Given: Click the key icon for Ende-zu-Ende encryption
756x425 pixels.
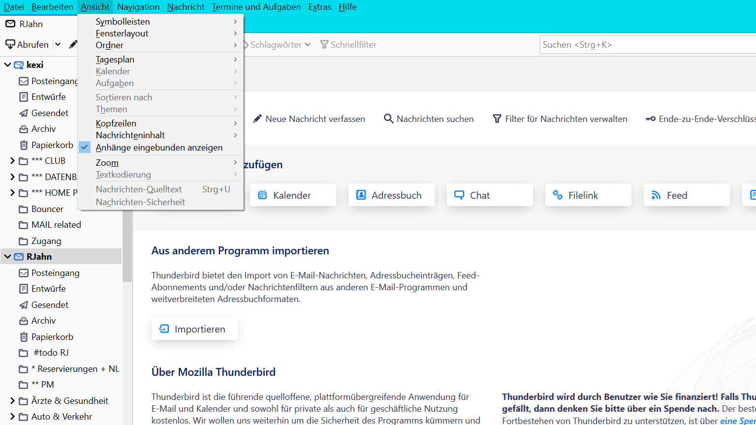Looking at the screenshot, I should pos(651,119).
